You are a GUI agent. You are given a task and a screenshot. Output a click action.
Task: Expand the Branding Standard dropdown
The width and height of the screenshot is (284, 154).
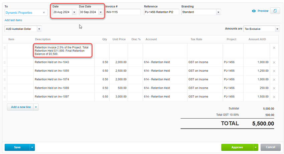click(x=218, y=12)
